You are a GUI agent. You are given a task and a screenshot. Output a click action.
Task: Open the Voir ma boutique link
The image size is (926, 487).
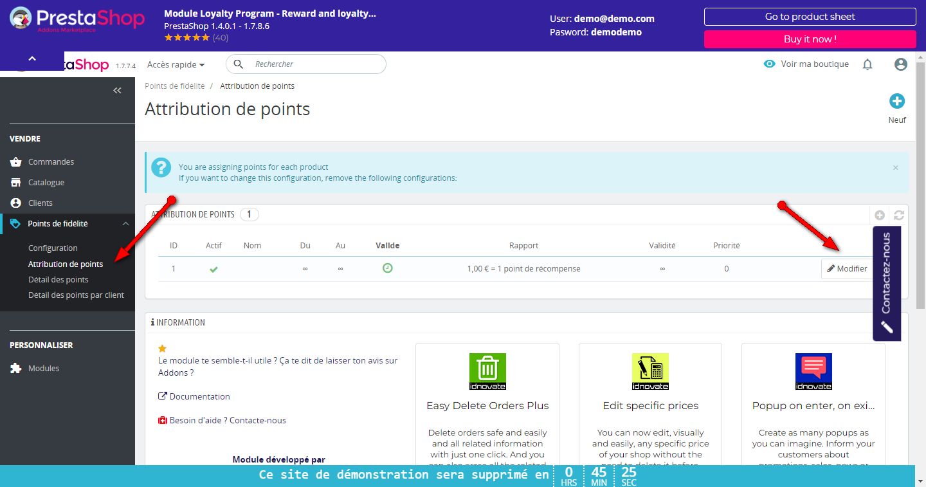(806, 64)
